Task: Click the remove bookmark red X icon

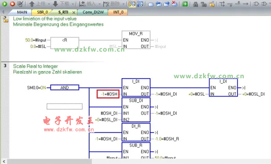Action: [174, 4]
